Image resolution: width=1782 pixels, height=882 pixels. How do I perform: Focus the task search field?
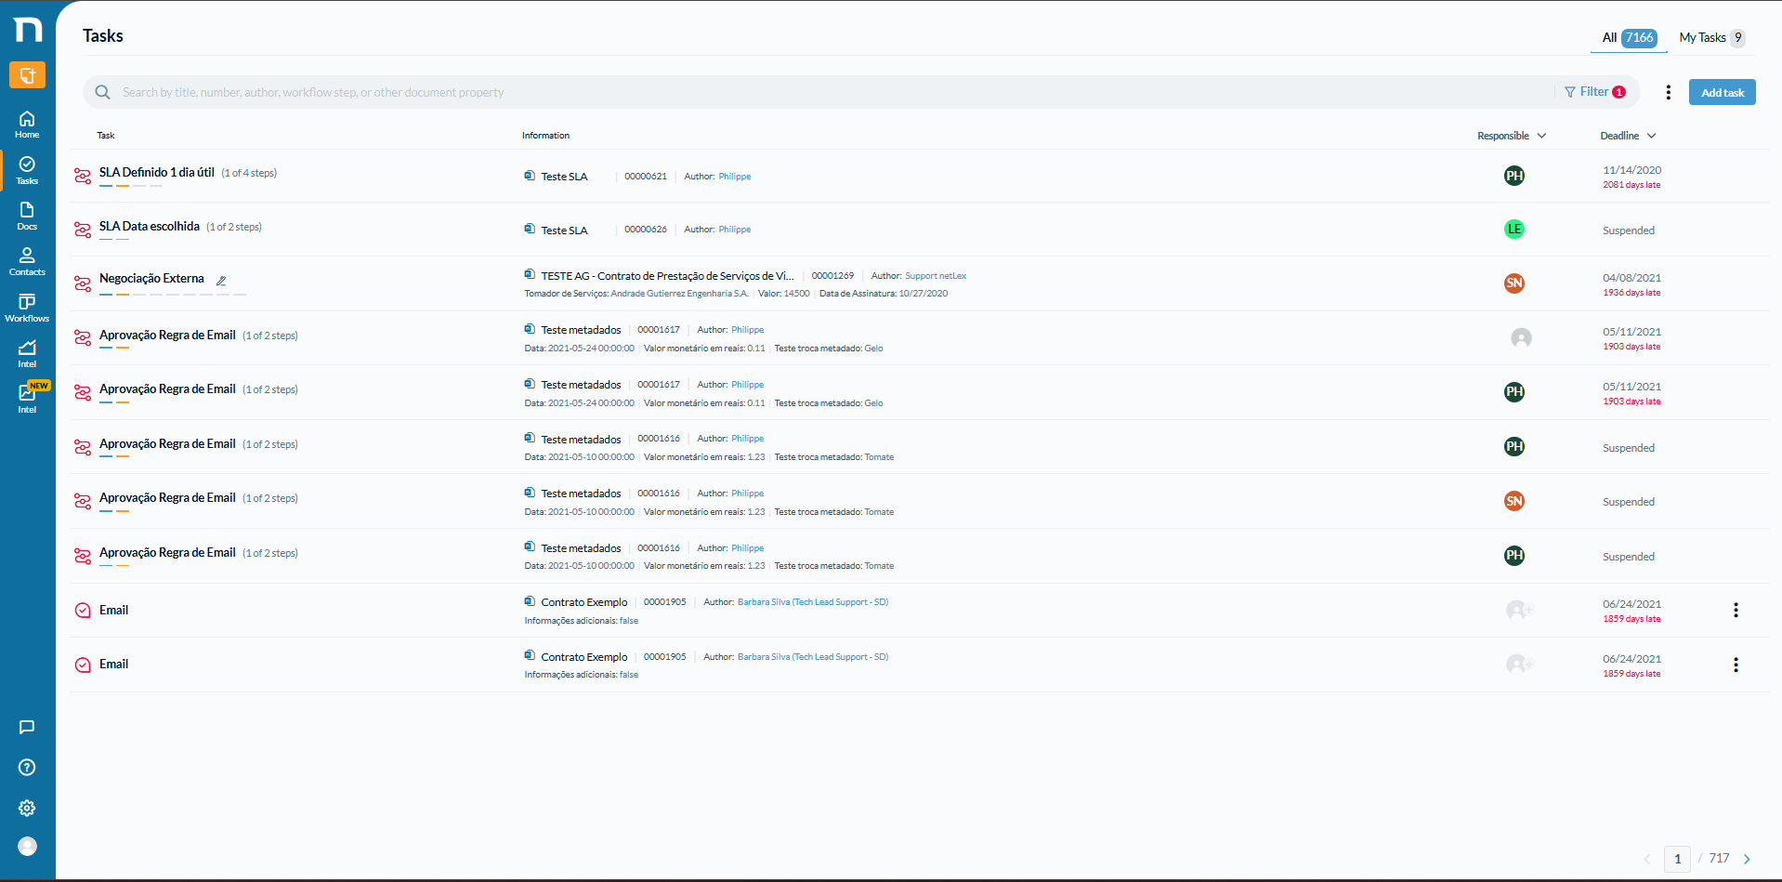pos(818,92)
